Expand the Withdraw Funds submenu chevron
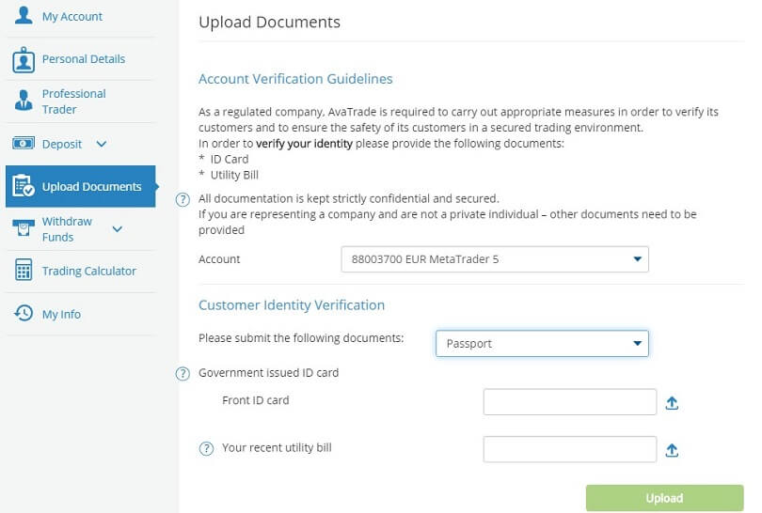This screenshot has width=762, height=513. [x=117, y=229]
